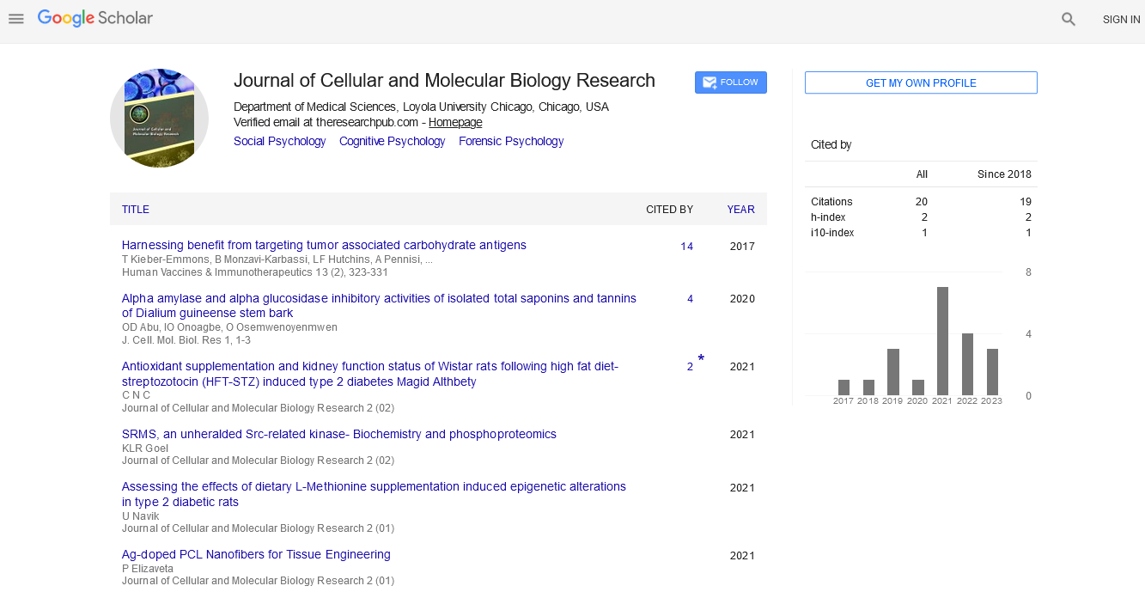Image resolution: width=1145 pixels, height=592 pixels.
Task: Open the SRMS Src-related kinase article
Action: 338,435
